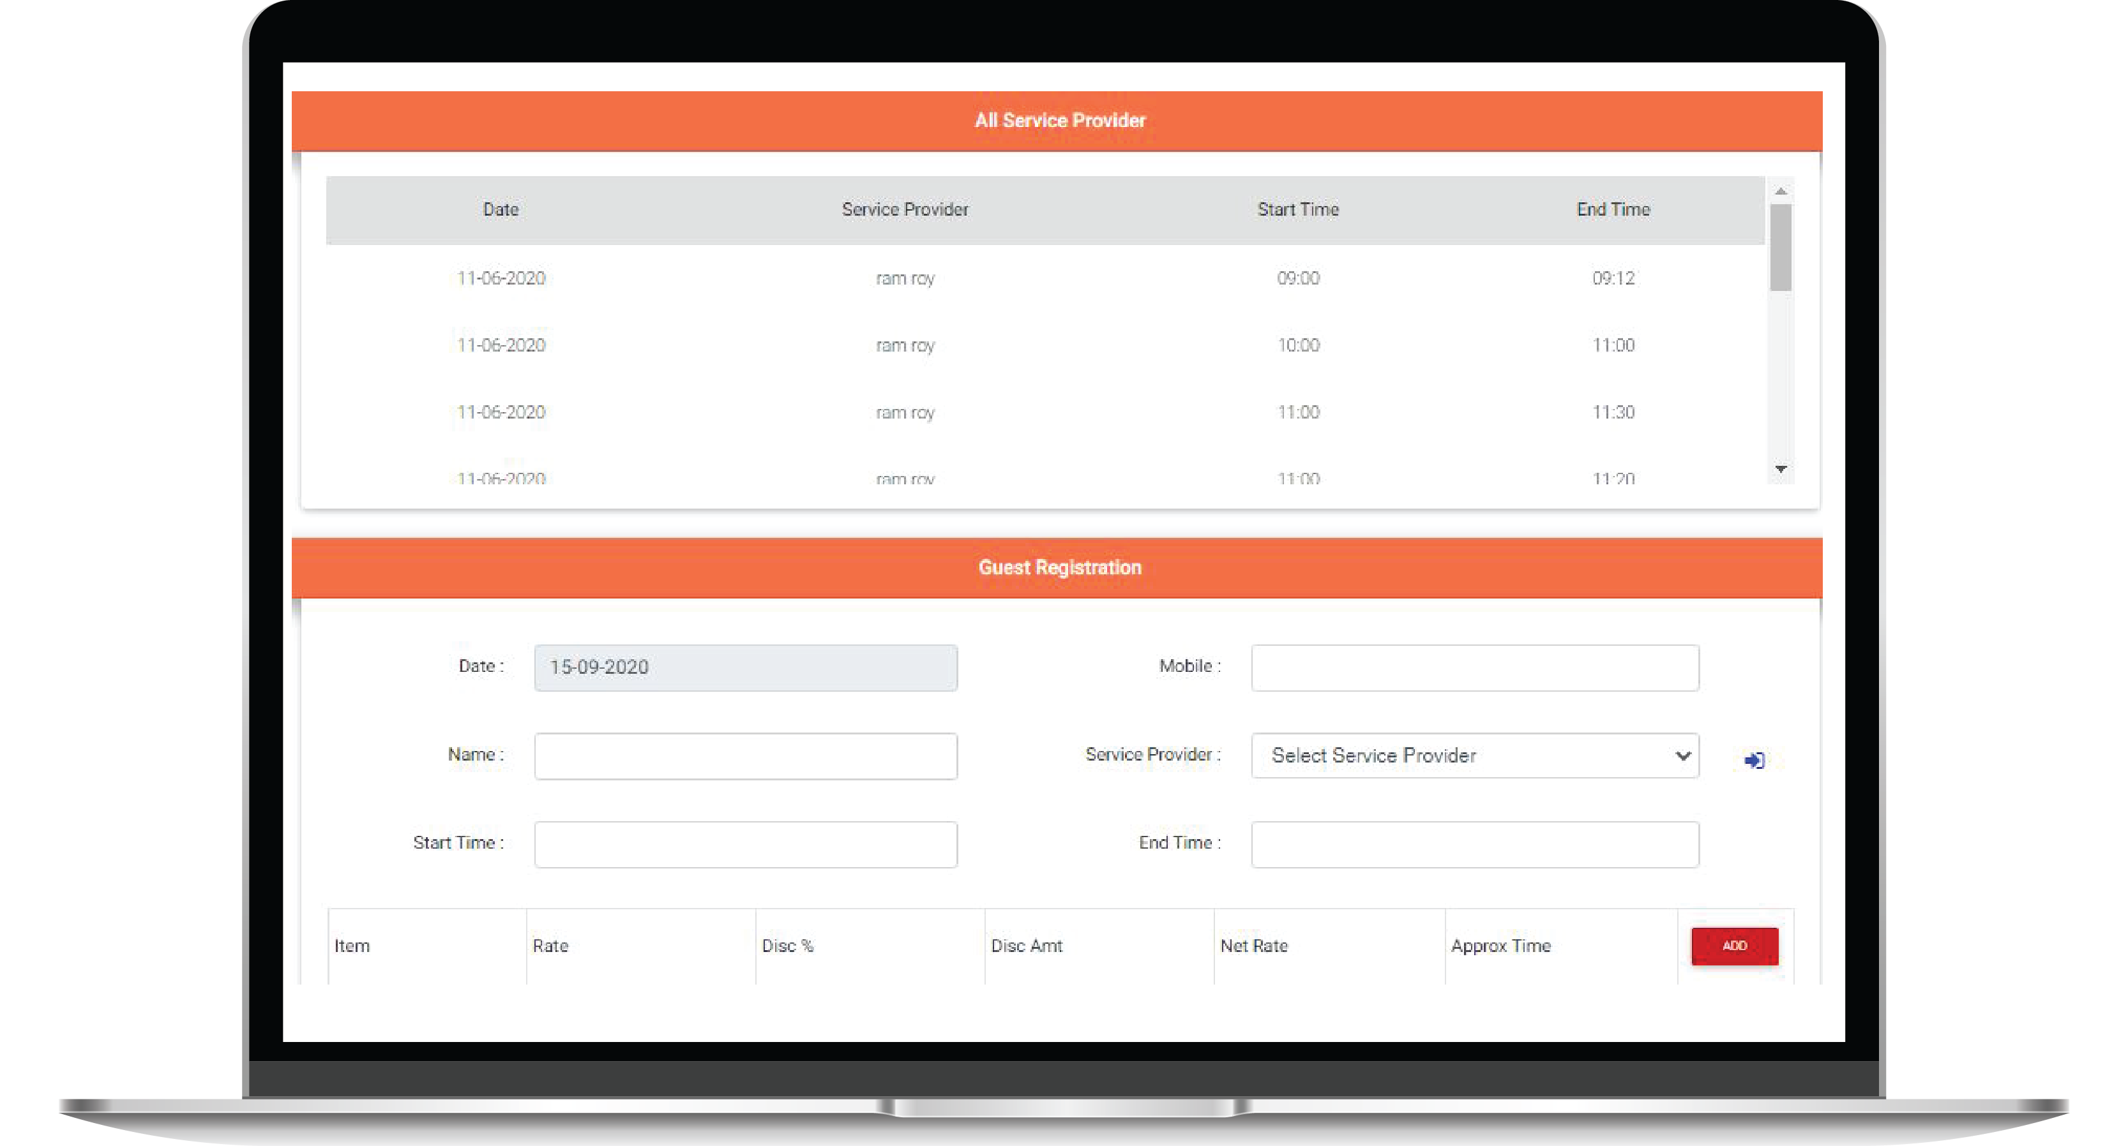
Task: Click into the Name text field
Action: pos(745,755)
